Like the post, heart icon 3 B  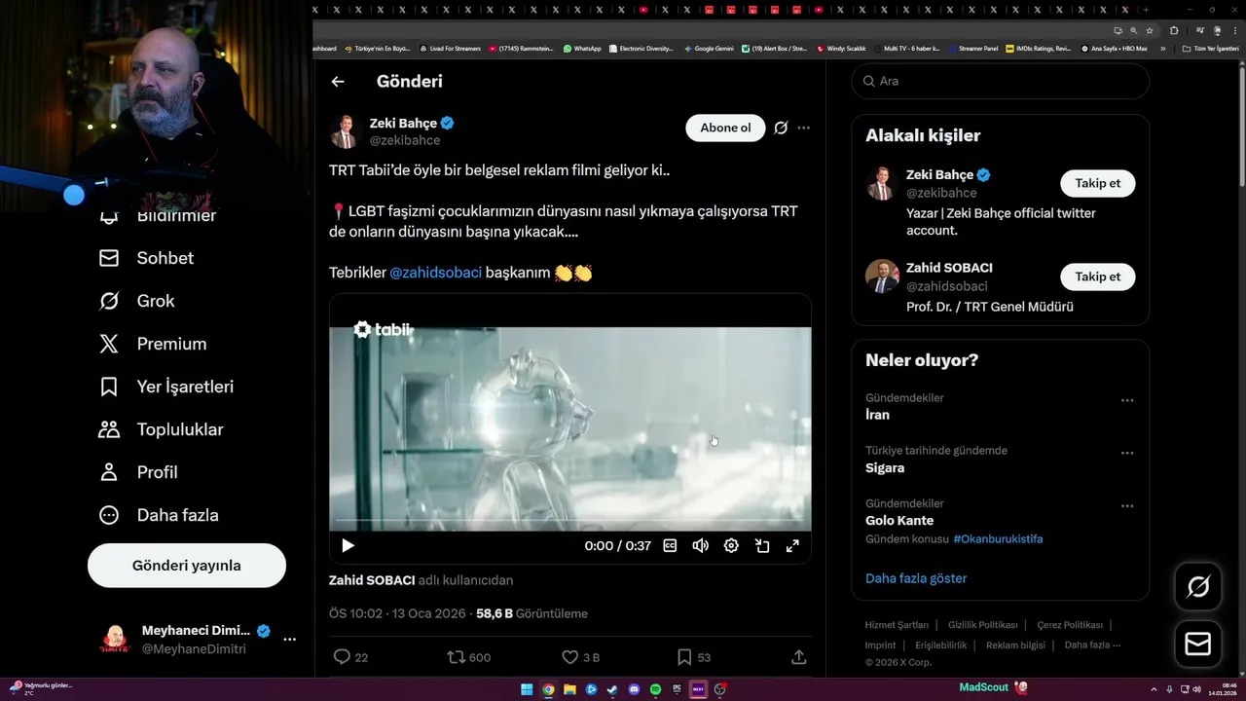570,657
